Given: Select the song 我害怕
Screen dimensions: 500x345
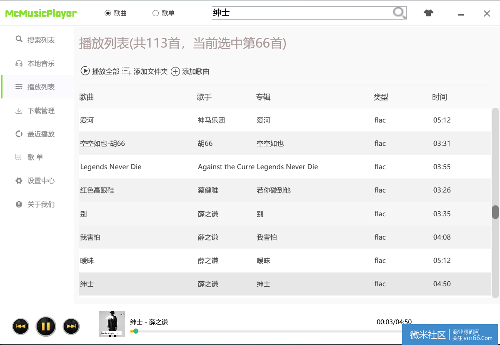Looking at the screenshot, I should 285,237.
